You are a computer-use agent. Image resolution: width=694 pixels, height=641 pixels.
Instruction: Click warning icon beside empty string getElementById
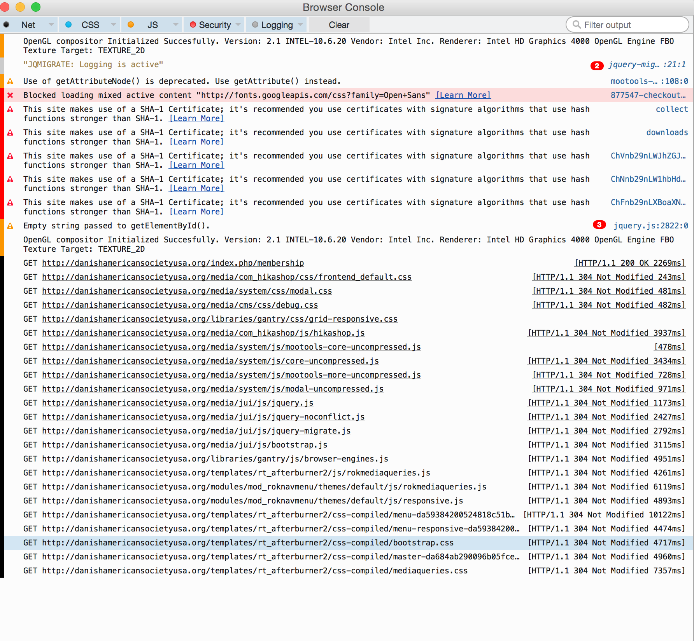11,226
